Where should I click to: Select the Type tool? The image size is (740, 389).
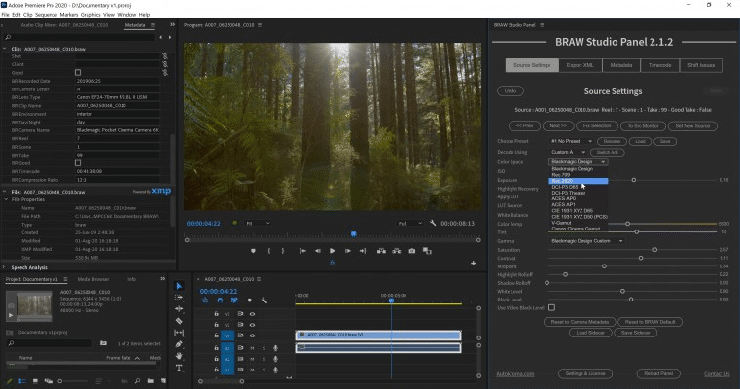(x=179, y=367)
